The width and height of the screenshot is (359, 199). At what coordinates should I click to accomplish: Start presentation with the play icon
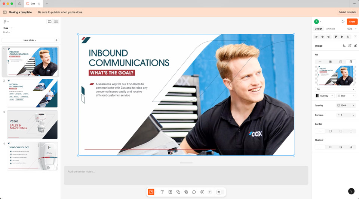coord(343,22)
